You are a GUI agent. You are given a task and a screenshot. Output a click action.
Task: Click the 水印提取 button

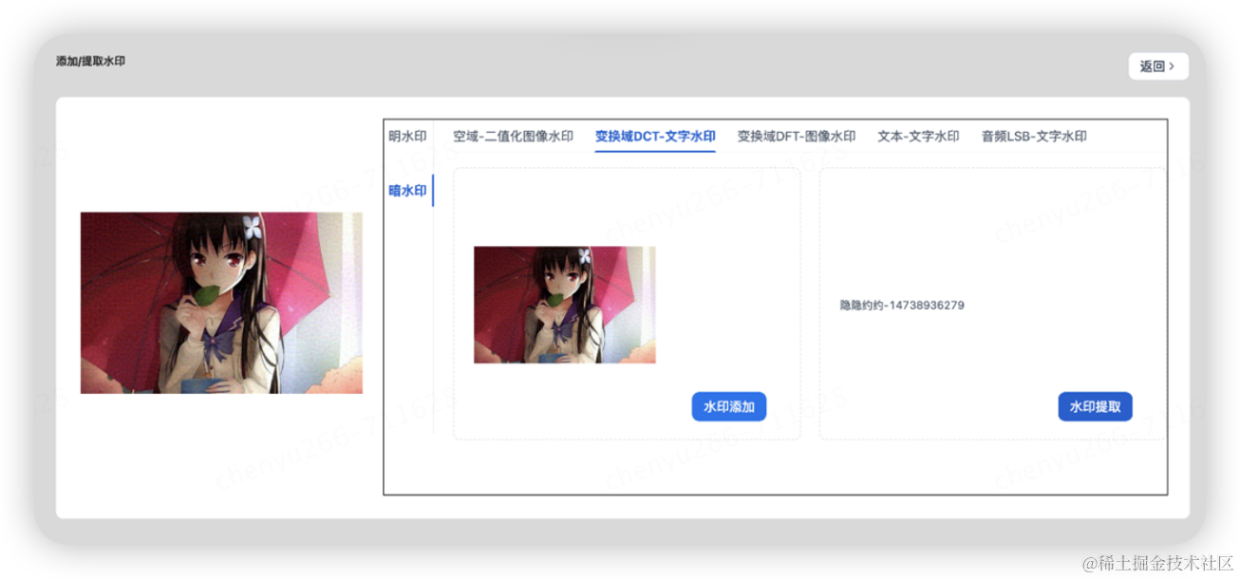pyautogui.click(x=1095, y=406)
